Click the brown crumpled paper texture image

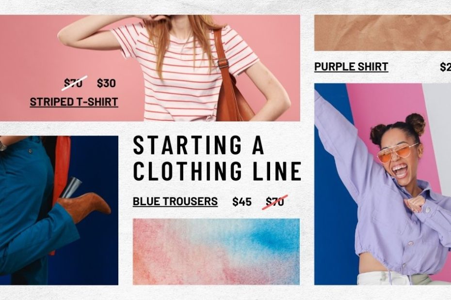pyautogui.click(x=383, y=33)
